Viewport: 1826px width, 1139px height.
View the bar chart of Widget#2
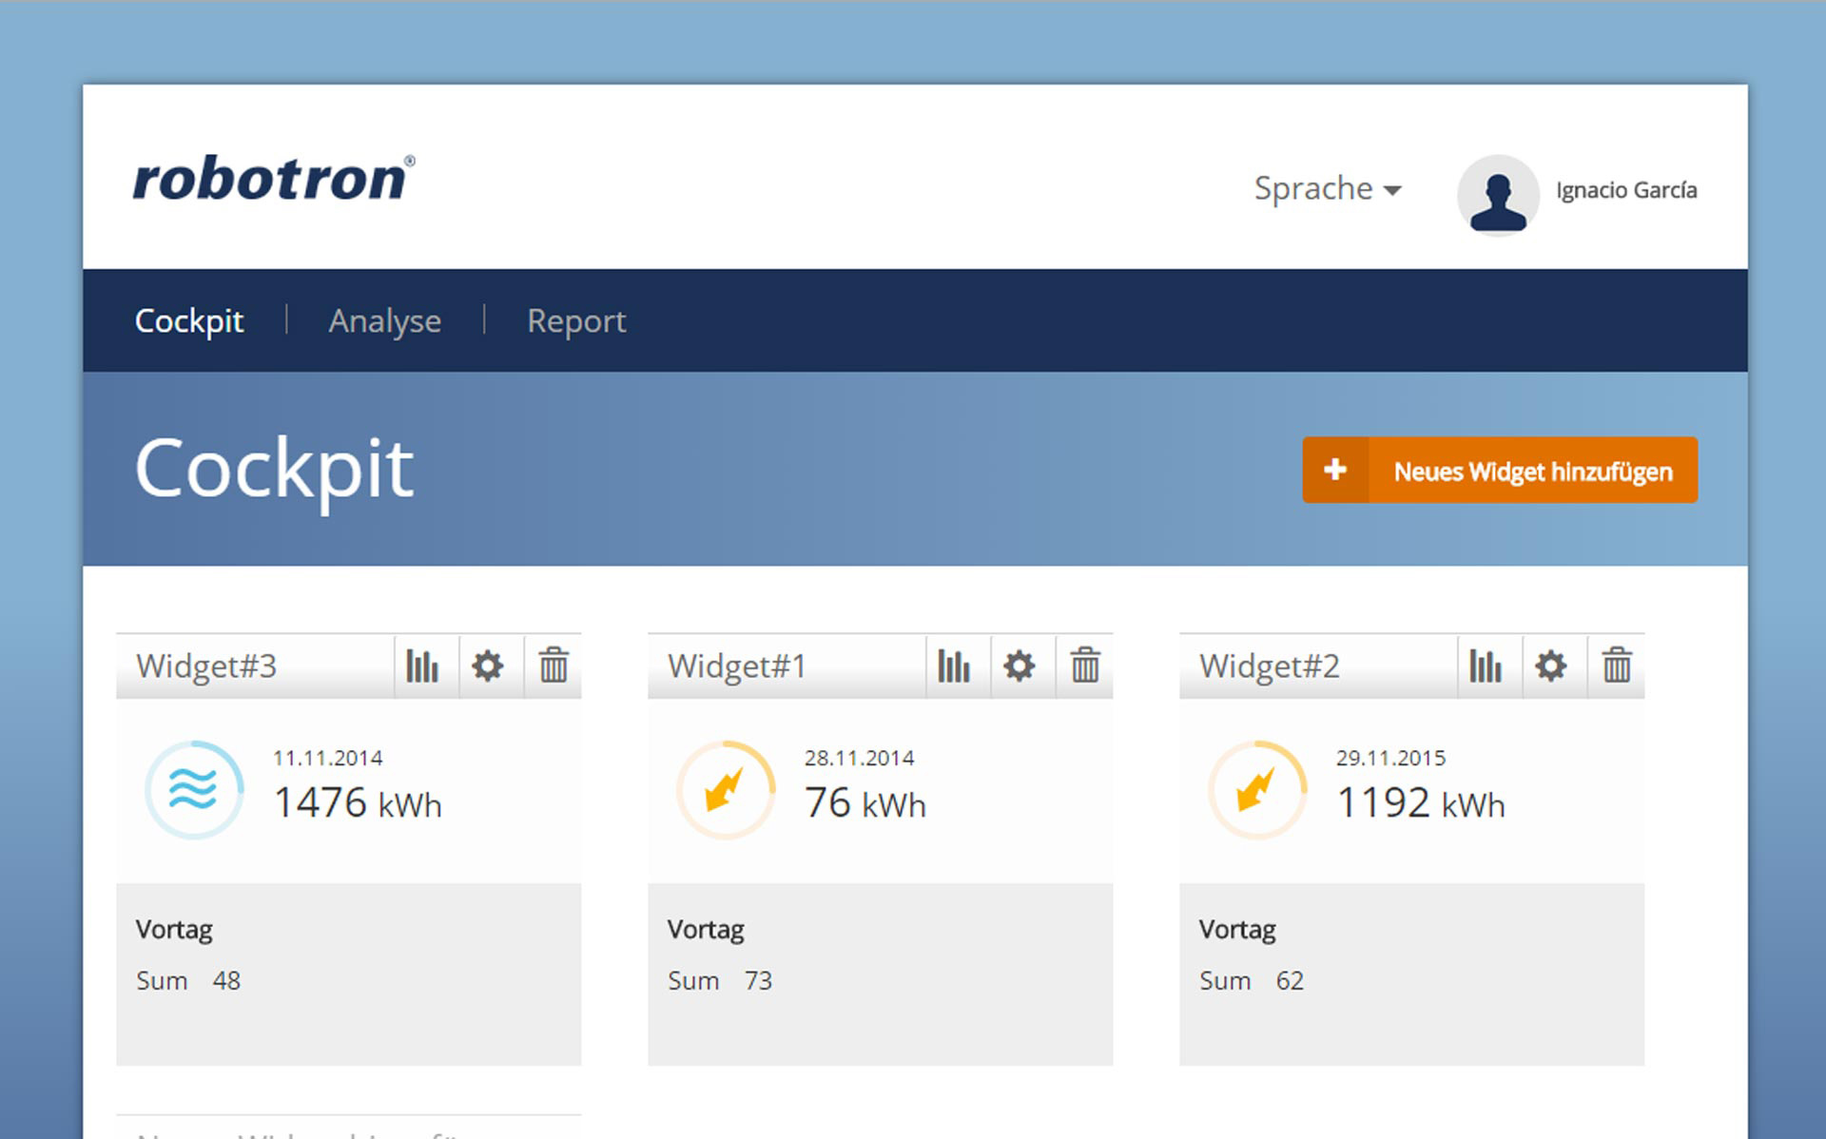(1486, 666)
